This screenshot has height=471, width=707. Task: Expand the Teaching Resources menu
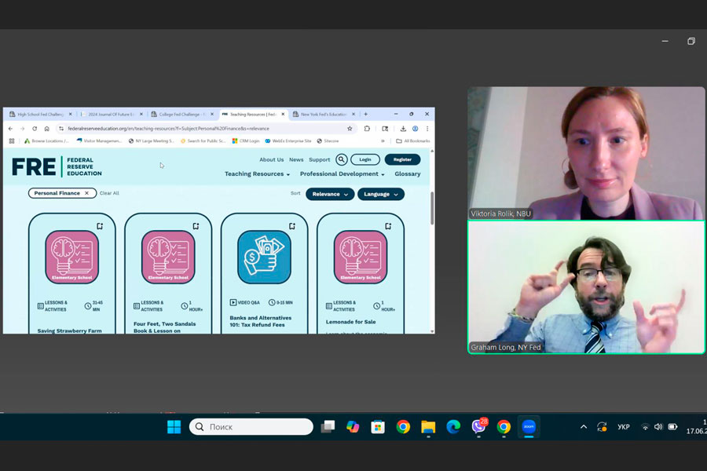pyautogui.click(x=257, y=174)
